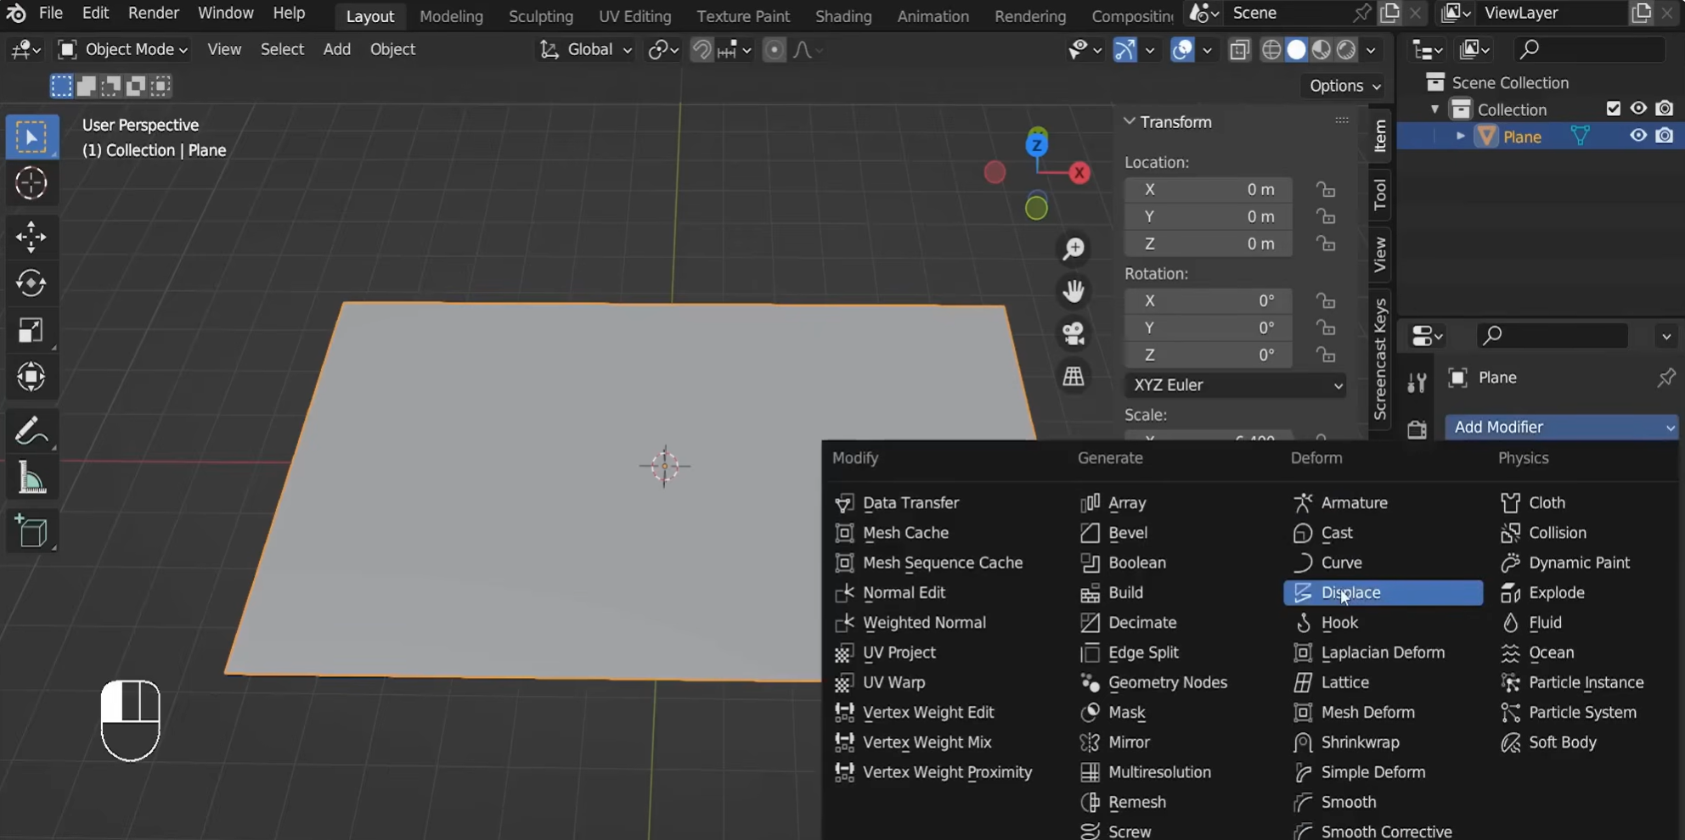The width and height of the screenshot is (1685, 840).
Task: Click the red X axis on gizmo
Action: [1079, 173]
